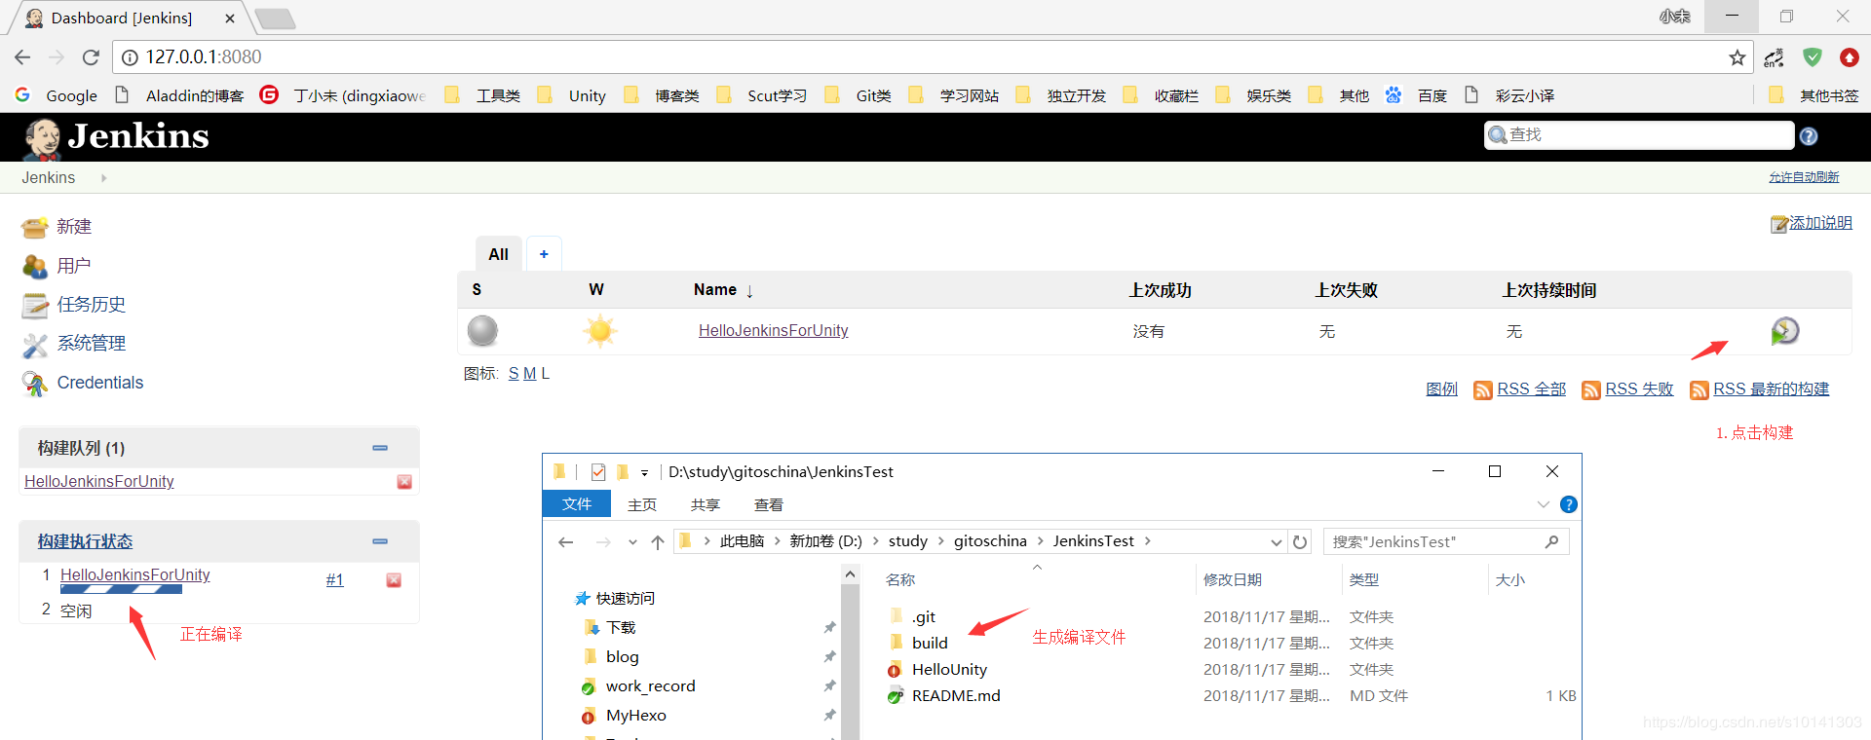The width and height of the screenshot is (1871, 740).
Task: Open 百度 bookmark
Action: coord(1416,95)
